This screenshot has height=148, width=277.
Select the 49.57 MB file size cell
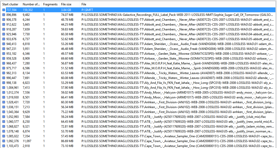(x=67, y=53)
